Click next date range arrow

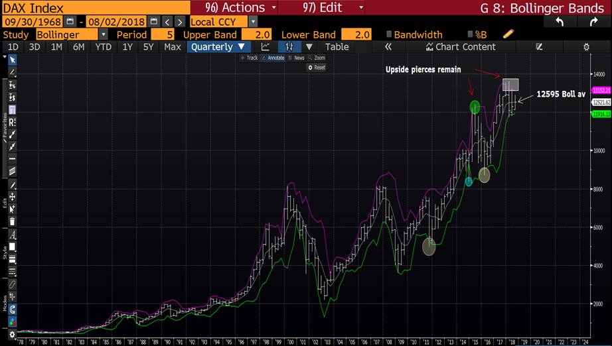click(179, 22)
